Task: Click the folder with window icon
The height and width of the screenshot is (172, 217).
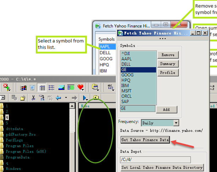Action: (95, 87)
